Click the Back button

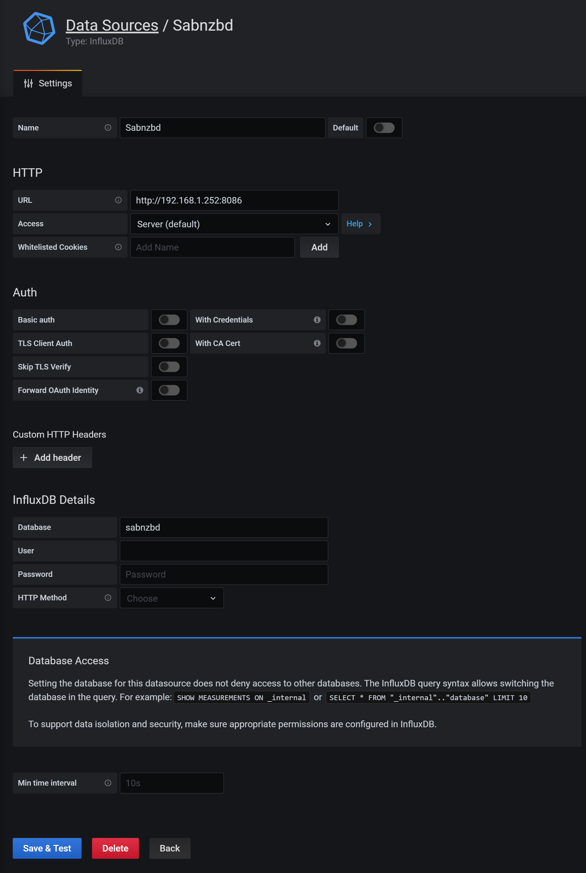[170, 848]
